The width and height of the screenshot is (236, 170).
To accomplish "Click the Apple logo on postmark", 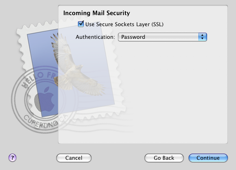I will click(x=45, y=99).
